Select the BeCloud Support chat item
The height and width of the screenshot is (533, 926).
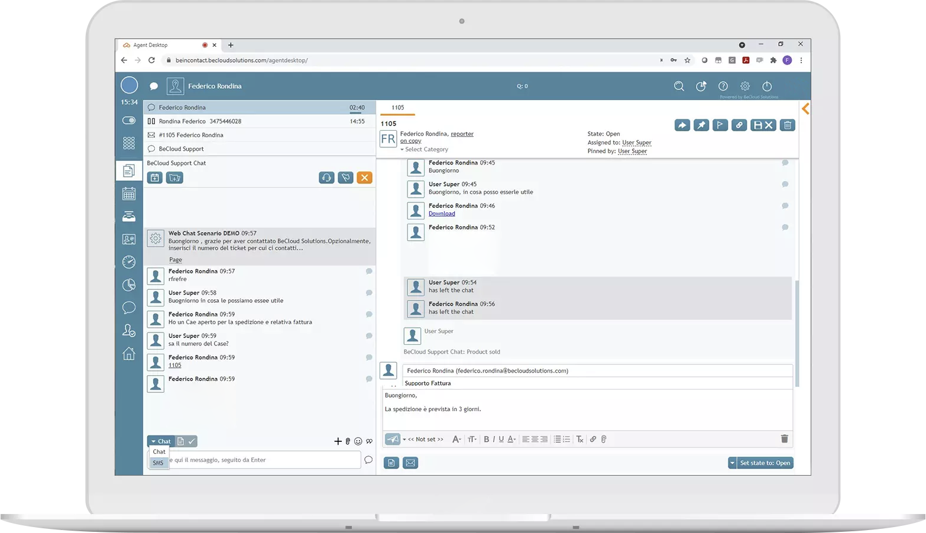pyautogui.click(x=260, y=149)
